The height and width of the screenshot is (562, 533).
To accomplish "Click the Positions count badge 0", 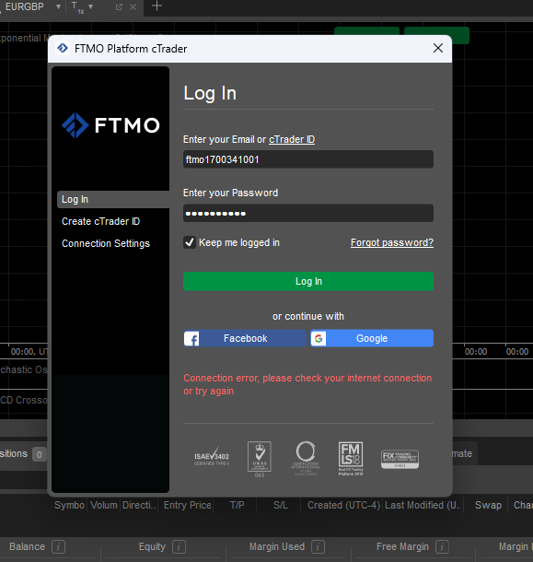I will [x=39, y=454].
